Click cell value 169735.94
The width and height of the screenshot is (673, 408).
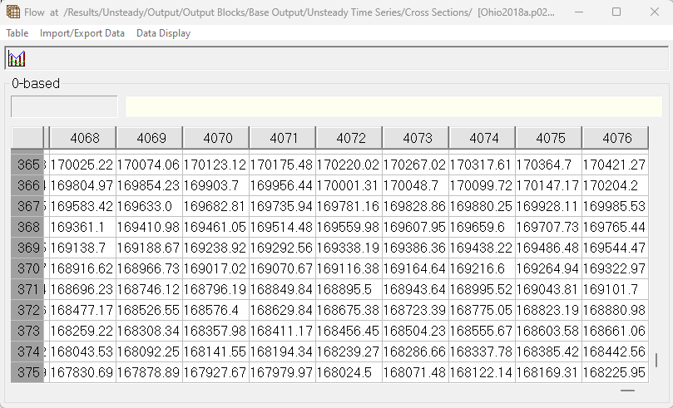(281, 206)
